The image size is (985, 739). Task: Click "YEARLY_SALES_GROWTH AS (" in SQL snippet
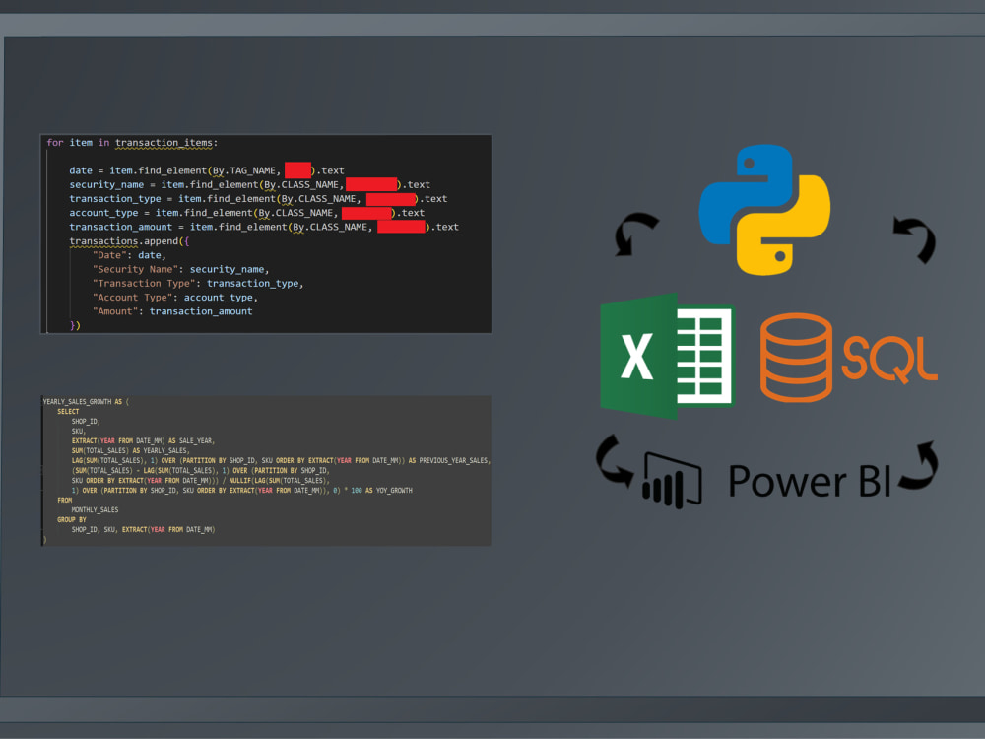pos(86,402)
